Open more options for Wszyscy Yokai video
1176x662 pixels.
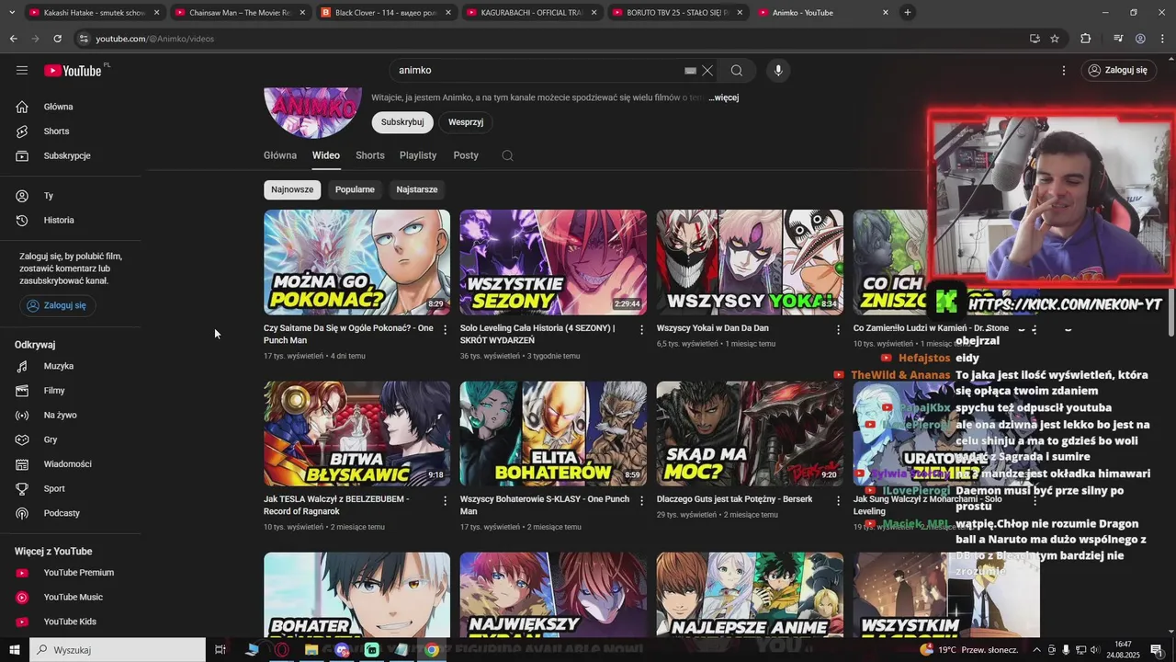click(x=838, y=329)
